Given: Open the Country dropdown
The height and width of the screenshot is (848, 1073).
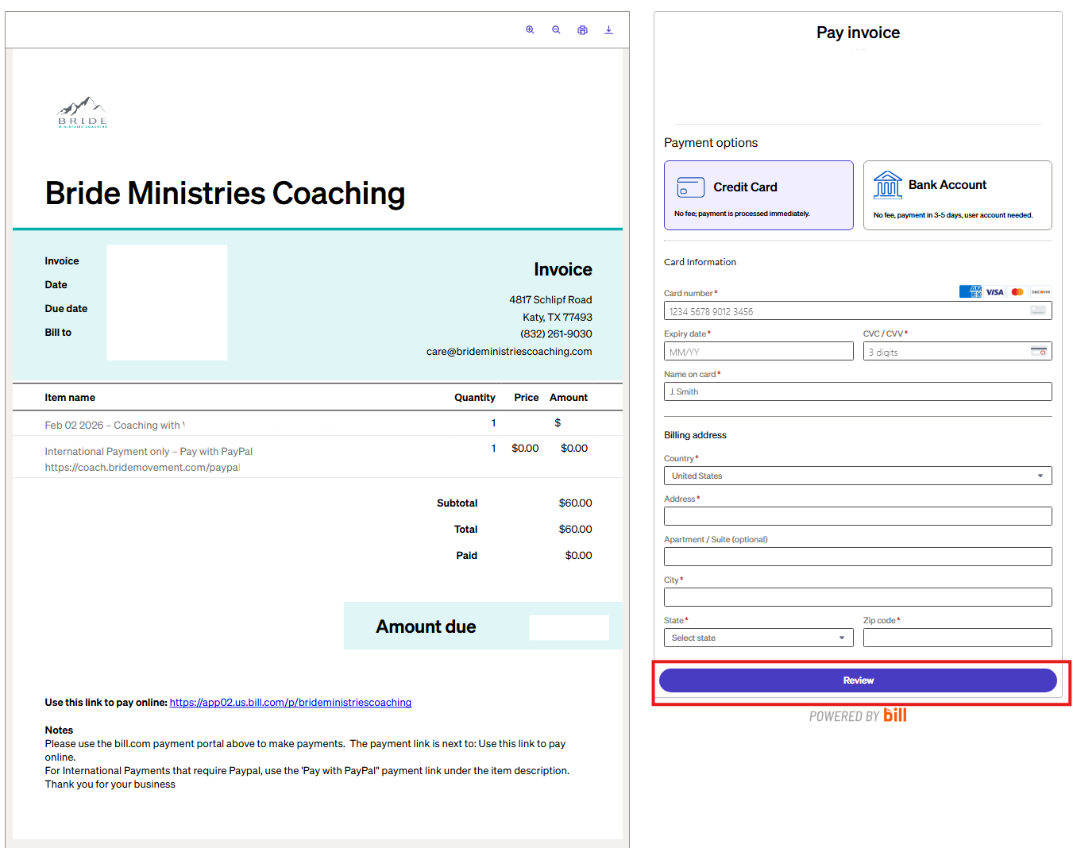Looking at the screenshot, I should [x=858, y=476].
